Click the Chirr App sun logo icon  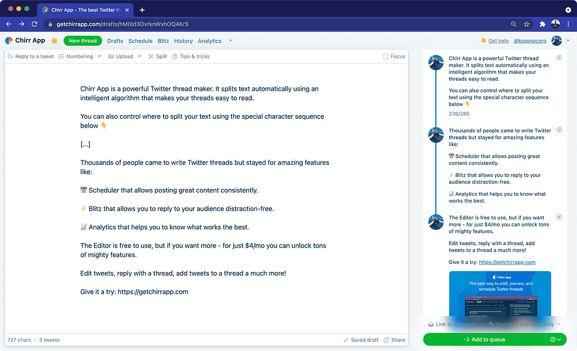(54, 40)
